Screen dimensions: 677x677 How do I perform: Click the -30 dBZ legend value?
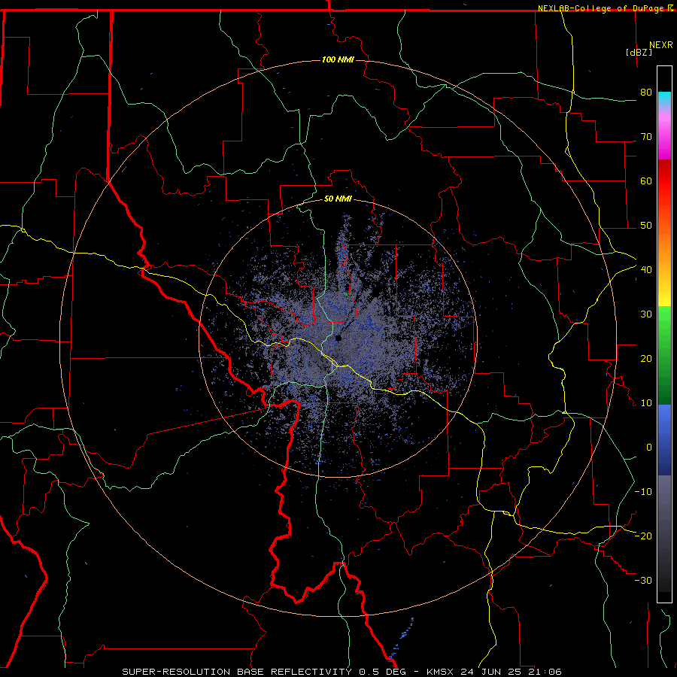point(643,580)
